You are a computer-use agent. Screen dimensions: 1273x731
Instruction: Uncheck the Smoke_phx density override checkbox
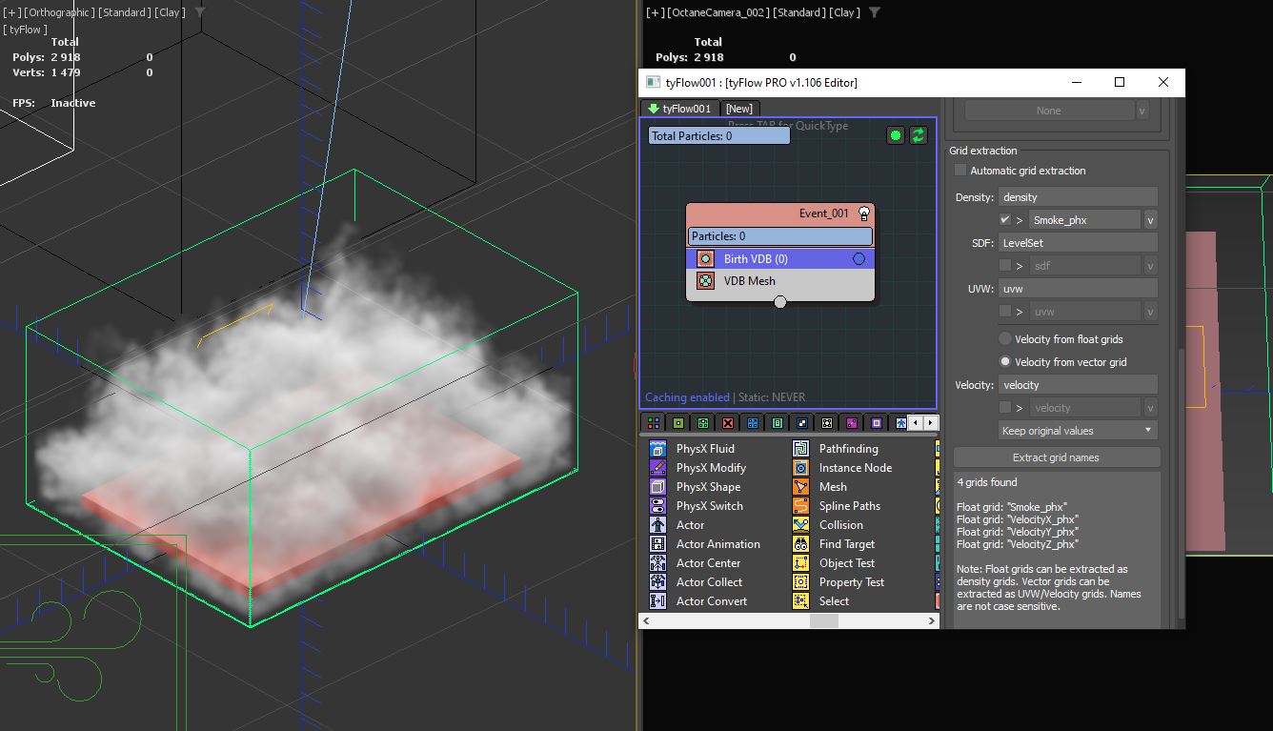click(1005, 220)
